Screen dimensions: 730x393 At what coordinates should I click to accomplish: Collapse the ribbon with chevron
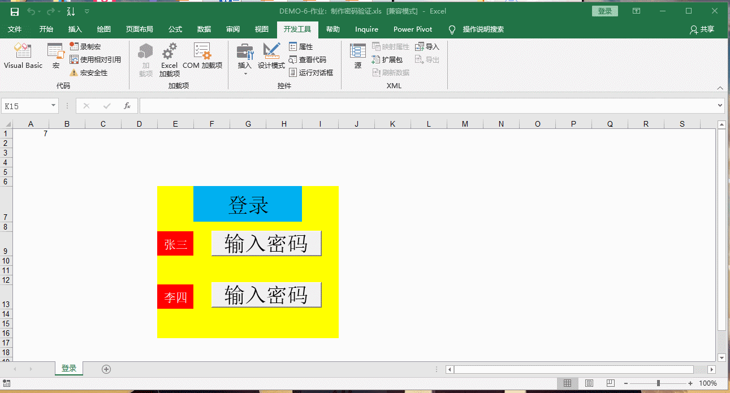point(720,88)
